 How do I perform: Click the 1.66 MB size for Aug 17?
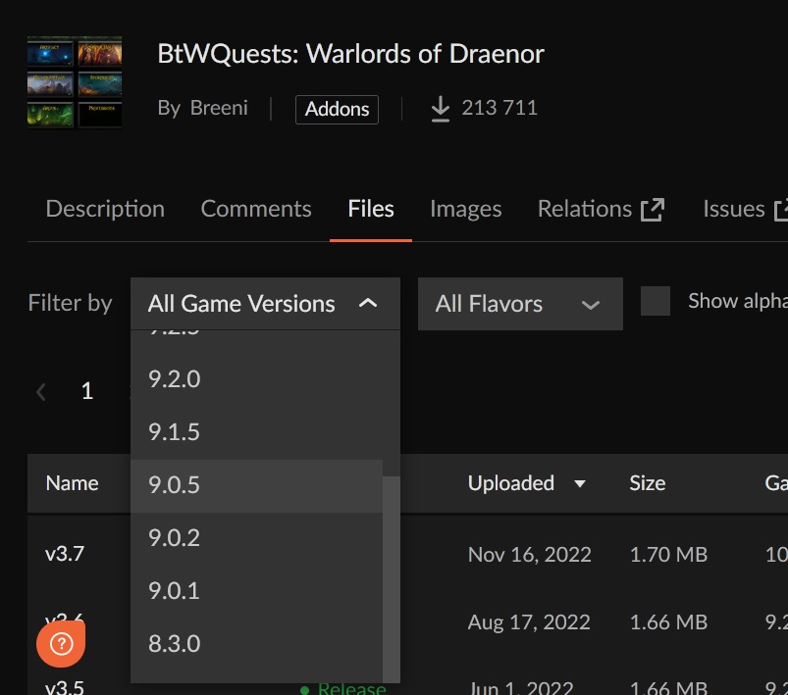(x=668, y=622)
